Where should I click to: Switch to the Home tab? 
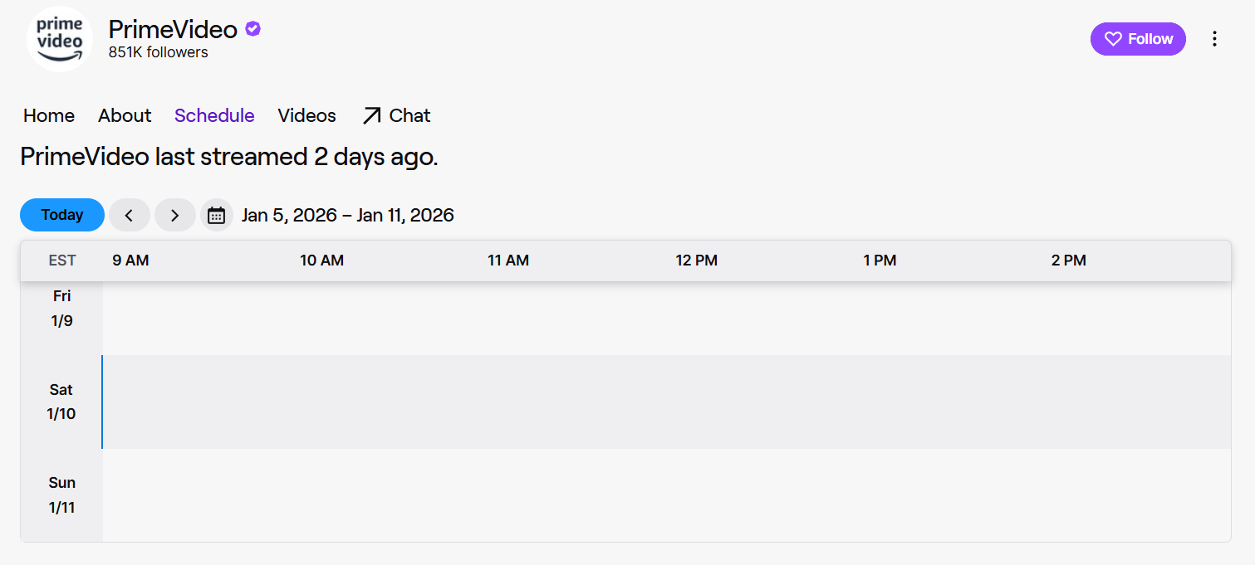coord(49,116)
